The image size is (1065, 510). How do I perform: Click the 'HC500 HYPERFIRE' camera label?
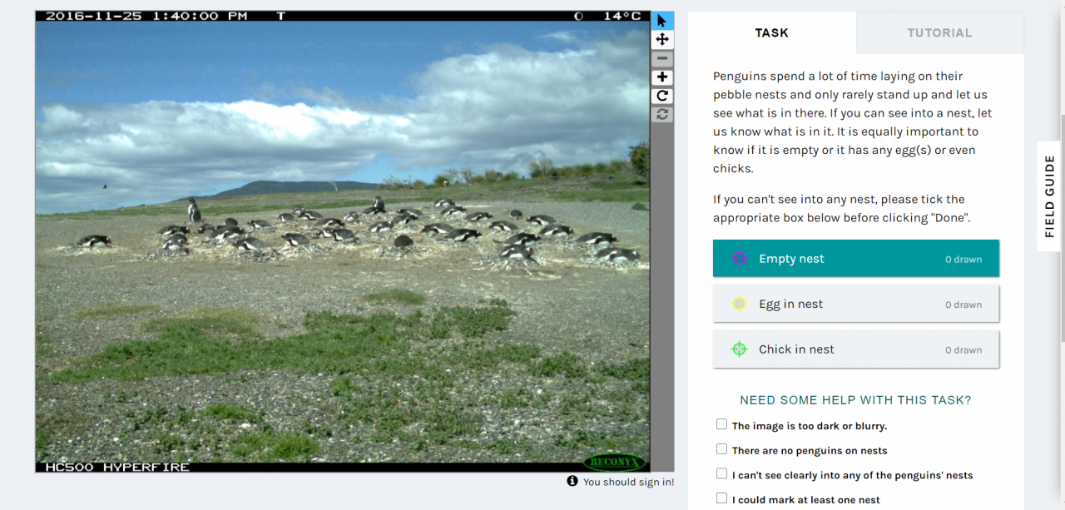click(117, 468)
